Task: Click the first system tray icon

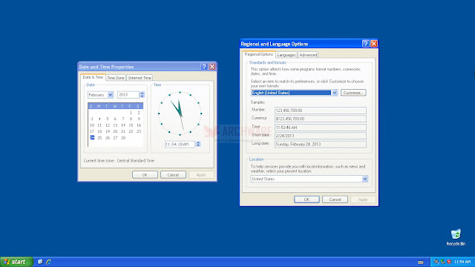Action: (x=436, y=262)
